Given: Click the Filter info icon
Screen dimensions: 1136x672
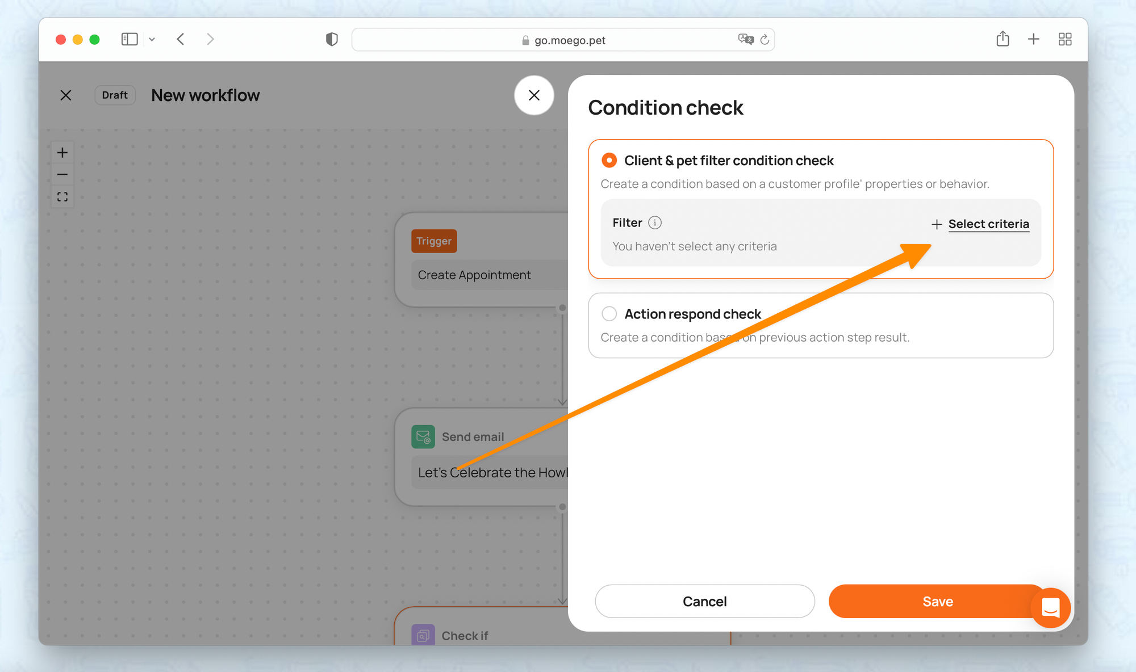Looking at the screenshot, I should coord(655,222).
